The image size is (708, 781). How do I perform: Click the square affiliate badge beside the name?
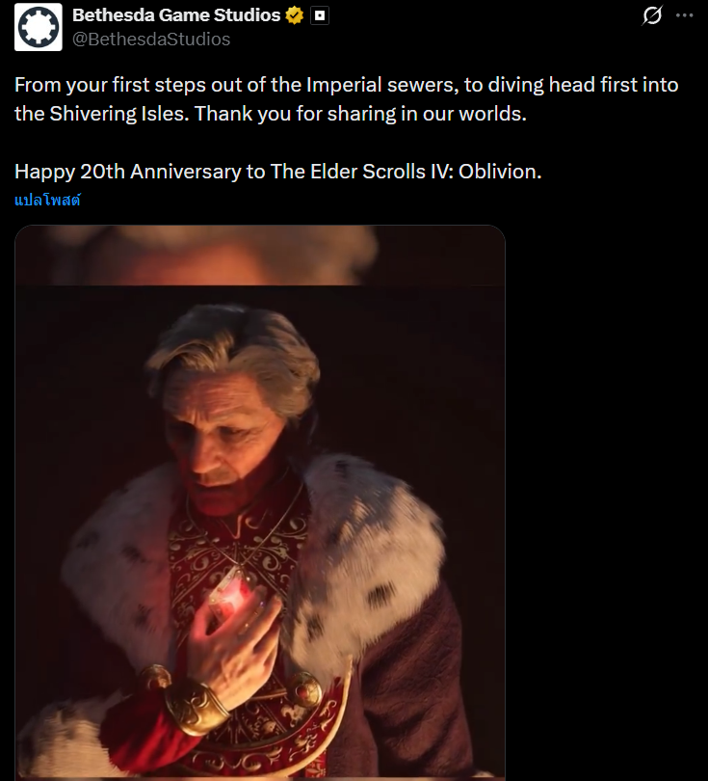[x=320, y=16]
